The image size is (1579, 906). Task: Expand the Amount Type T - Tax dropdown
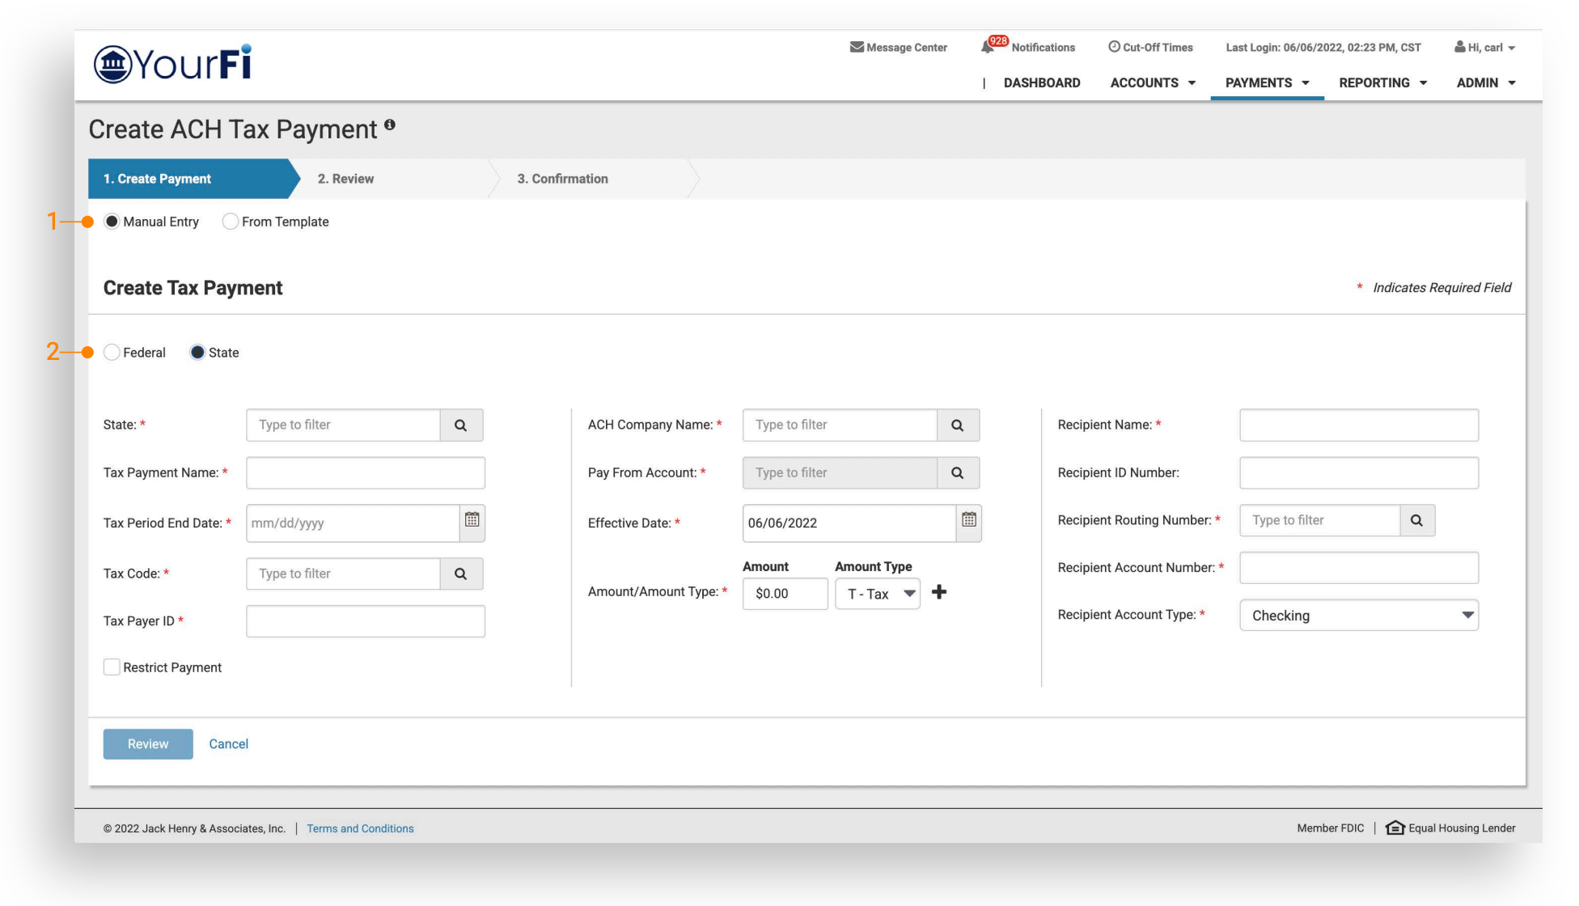(878, 594)
